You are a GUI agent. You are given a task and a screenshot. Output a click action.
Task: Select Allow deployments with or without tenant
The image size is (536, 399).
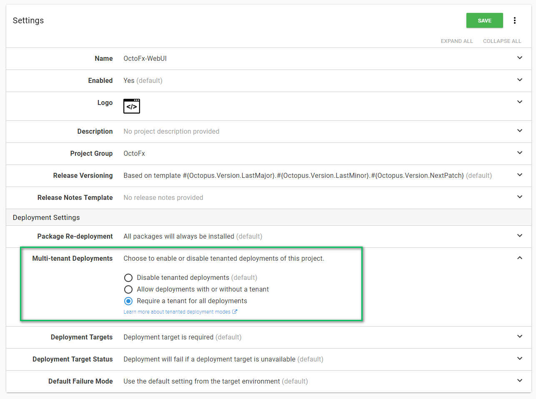click(128, 289)
